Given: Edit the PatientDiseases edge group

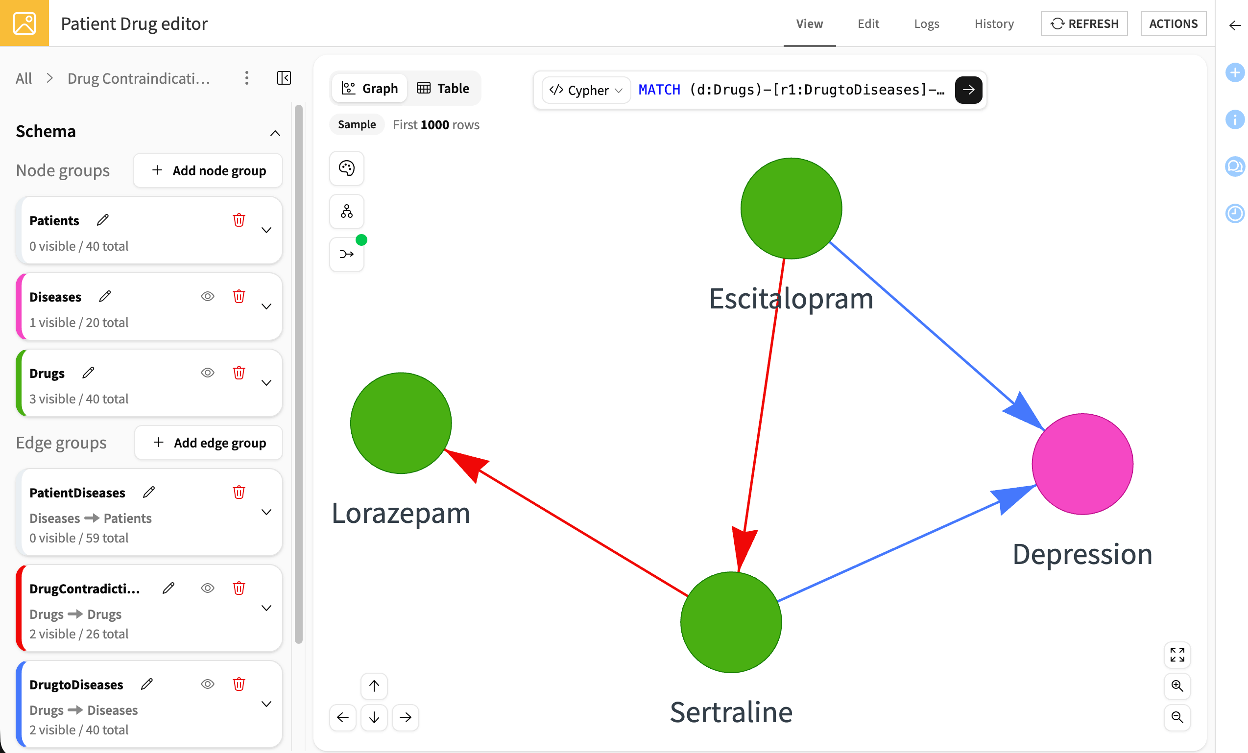Looking at the screenshot, I should [x=149, y=492].
